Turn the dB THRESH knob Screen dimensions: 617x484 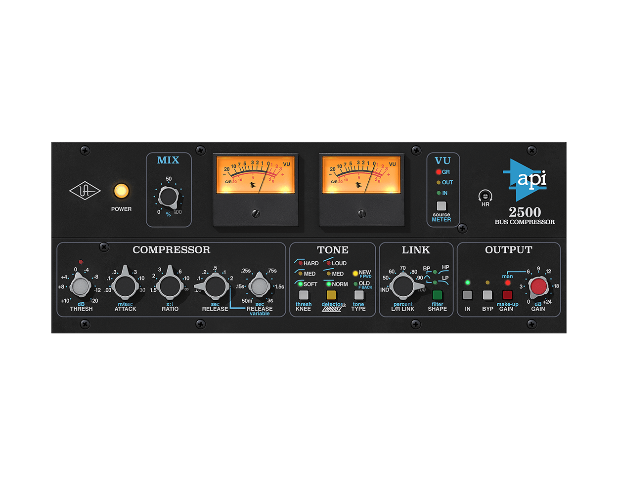(x=80, y=286)
